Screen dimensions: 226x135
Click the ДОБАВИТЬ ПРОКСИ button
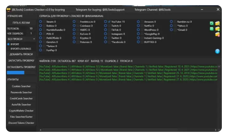21,54
